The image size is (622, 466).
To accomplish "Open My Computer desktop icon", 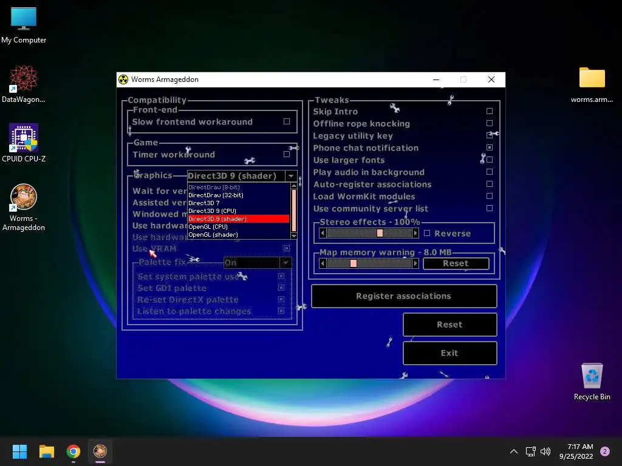I will coord(24,25).
